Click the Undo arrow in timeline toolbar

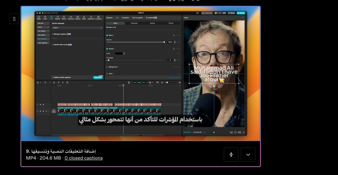tap(45, 82)
